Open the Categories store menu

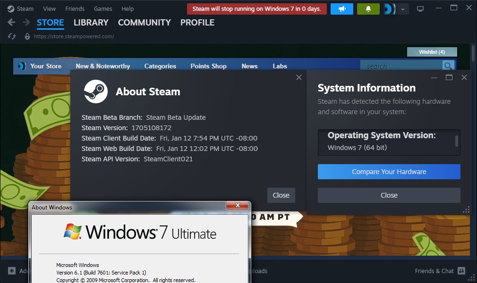[160, 66]
